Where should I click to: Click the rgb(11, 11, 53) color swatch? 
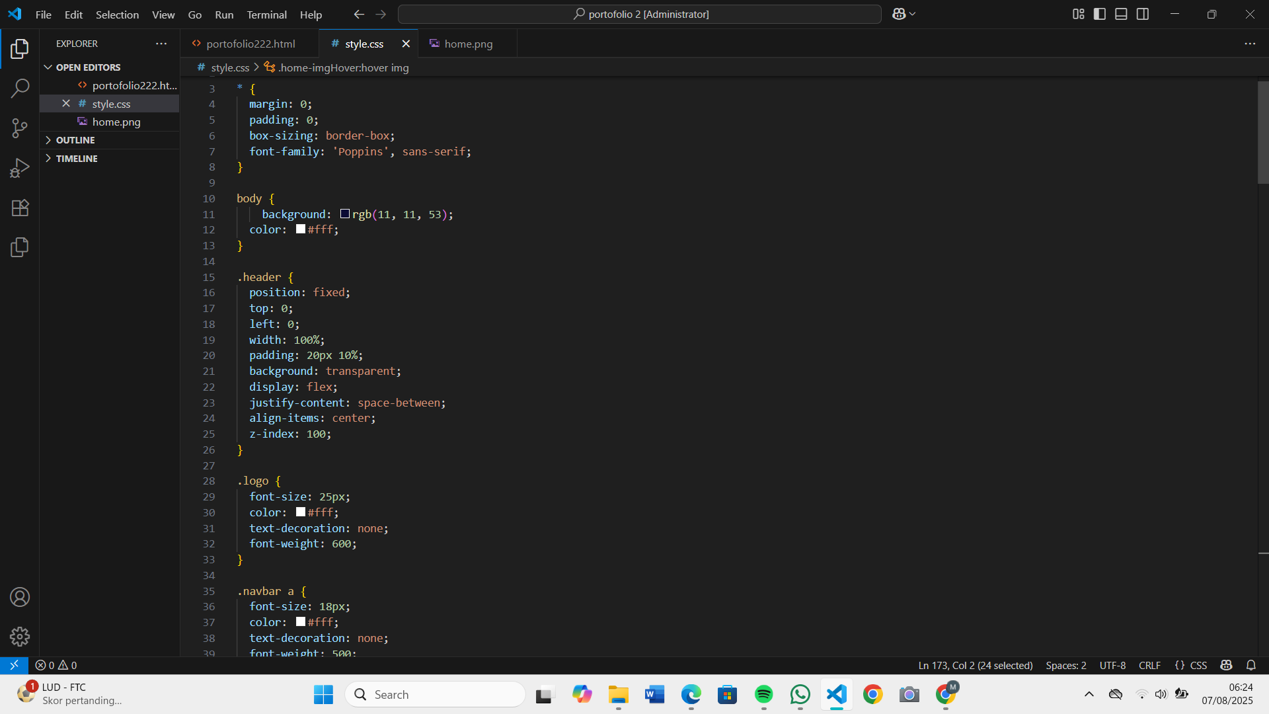pyautogui.click(x=345, y=214)
